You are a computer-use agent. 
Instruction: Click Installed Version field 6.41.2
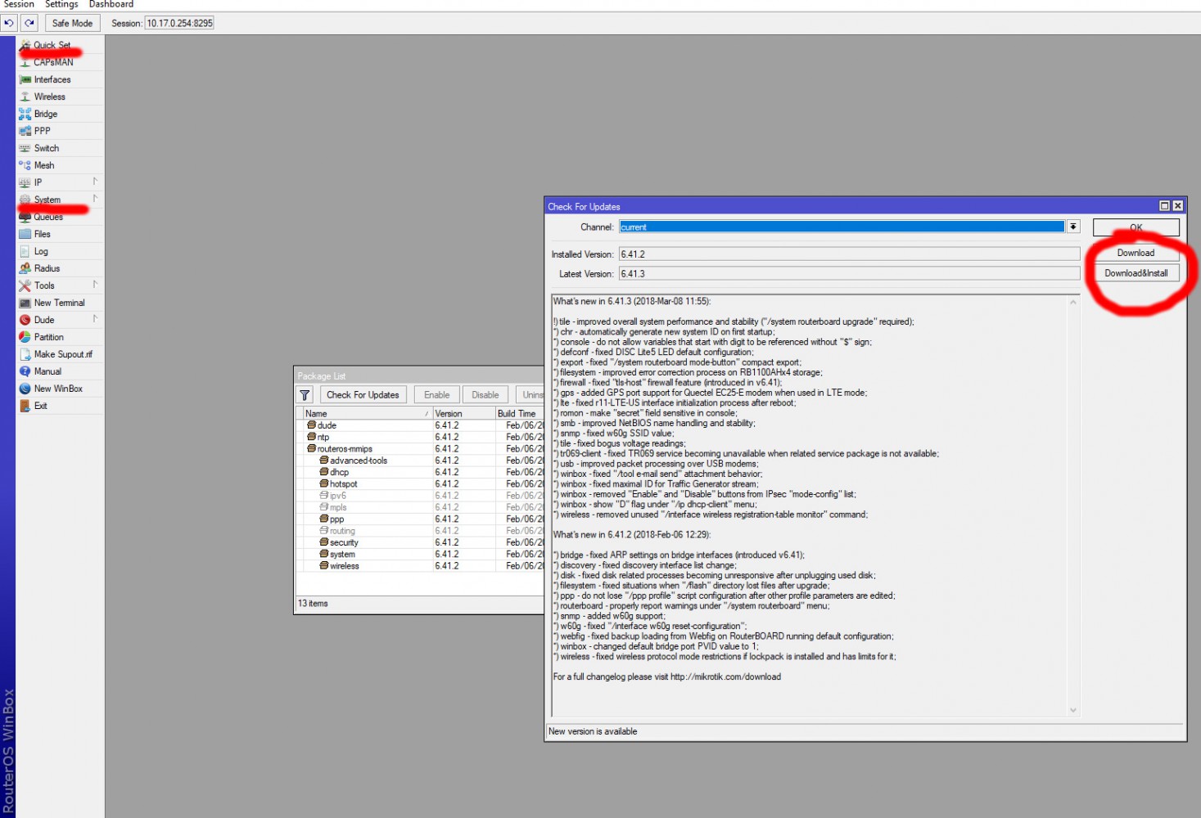click(849, 254)
